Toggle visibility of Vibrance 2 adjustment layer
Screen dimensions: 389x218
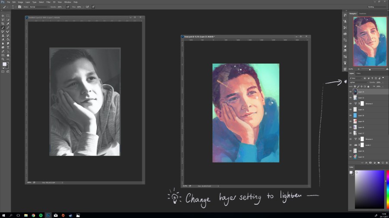click(x=351, y=104)
